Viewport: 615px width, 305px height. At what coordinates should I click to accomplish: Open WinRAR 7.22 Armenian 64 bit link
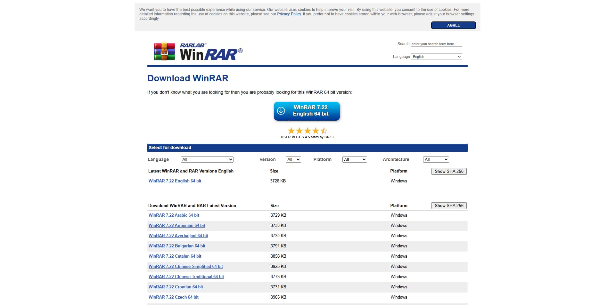pyautogui.click(x=177, y=225)
